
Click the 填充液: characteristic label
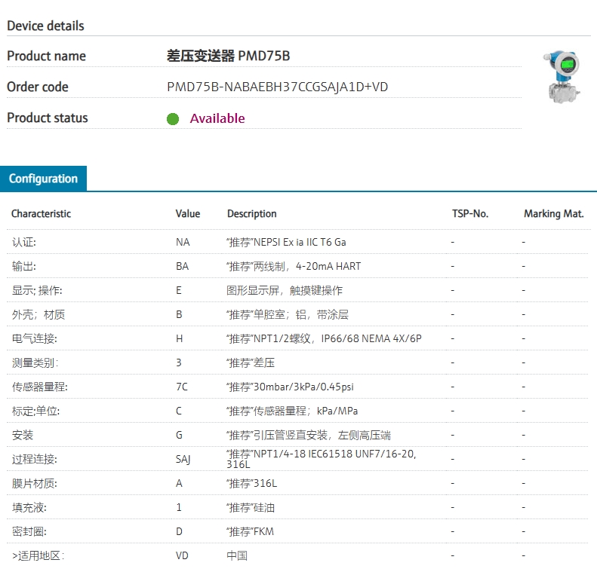pos(29,508)
